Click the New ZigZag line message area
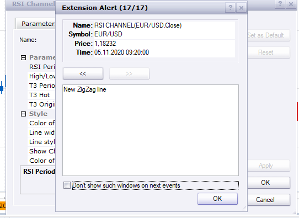Viewport: 299px width, 218px height. coord(151,130)
